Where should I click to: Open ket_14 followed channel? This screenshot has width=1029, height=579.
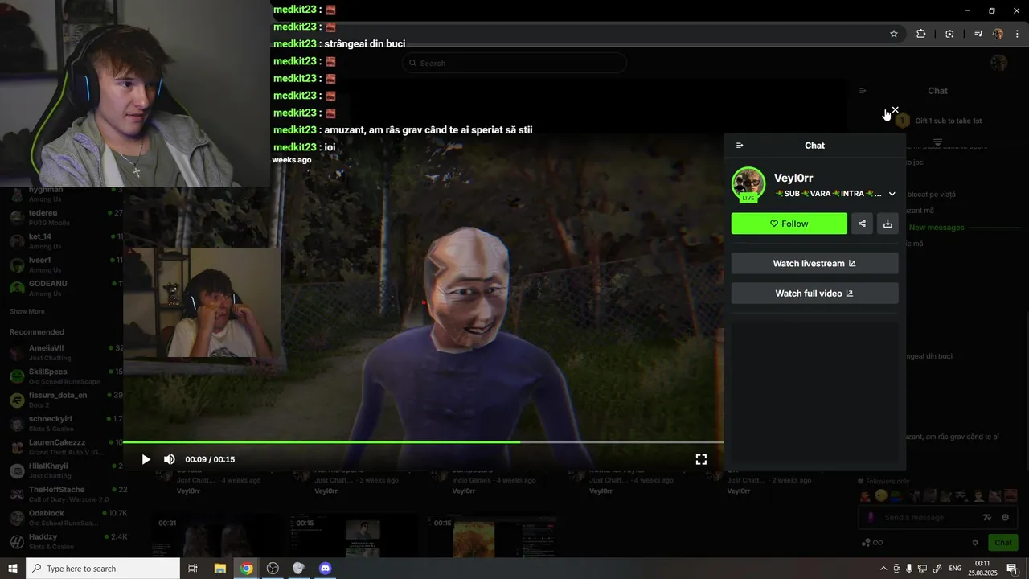[x=64, y=240]
